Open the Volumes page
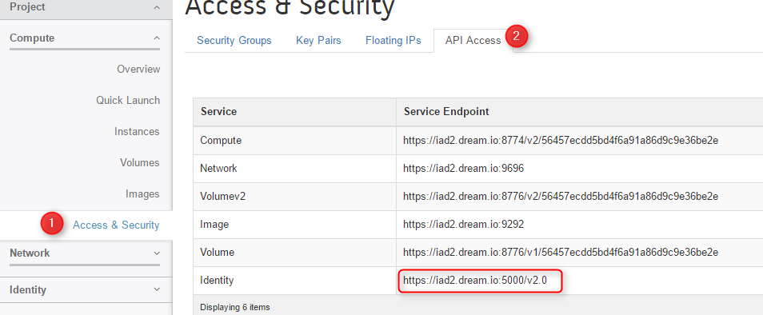Screen dimensions: 763x315 140,162
